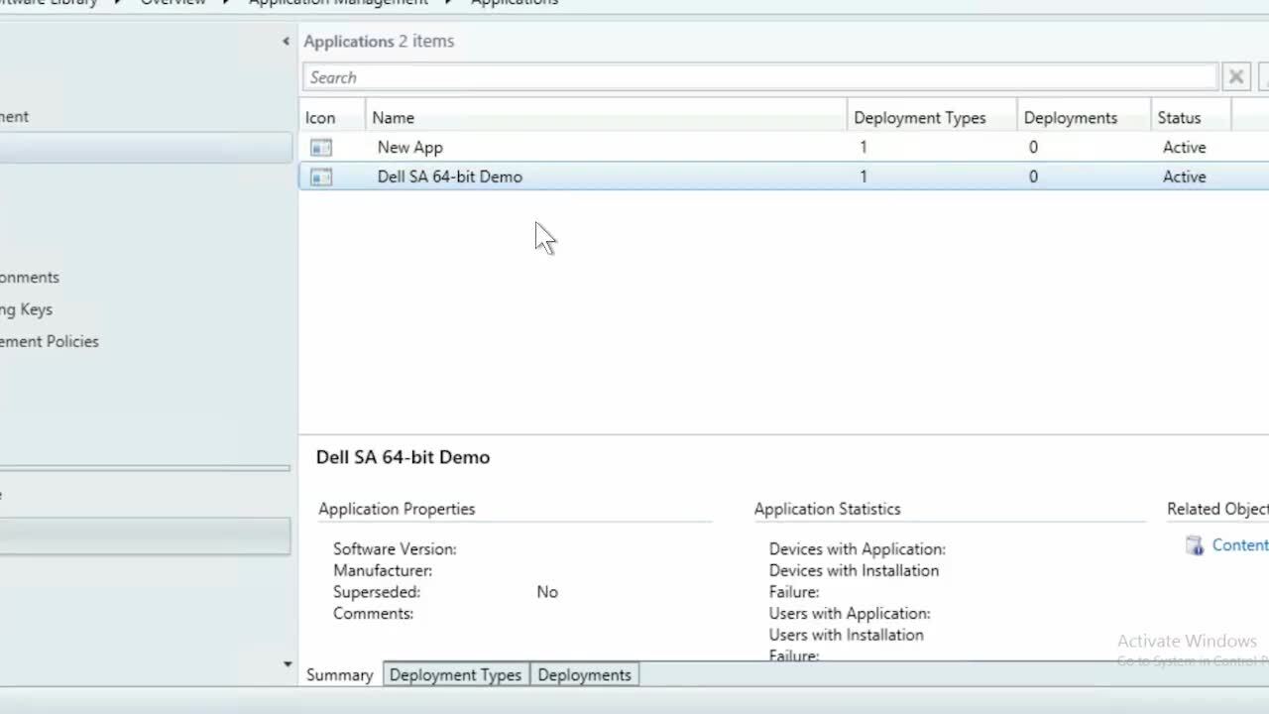Click deployments count 0 for New App

point(1033,147)
